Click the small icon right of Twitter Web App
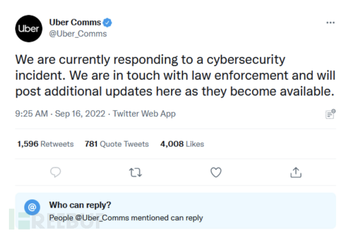This screenshot has width=343, height=233. (330, 114)
